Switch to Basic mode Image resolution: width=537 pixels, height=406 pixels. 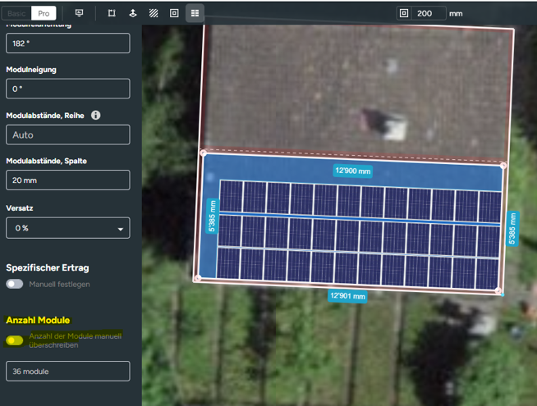(x=17, y=13)
